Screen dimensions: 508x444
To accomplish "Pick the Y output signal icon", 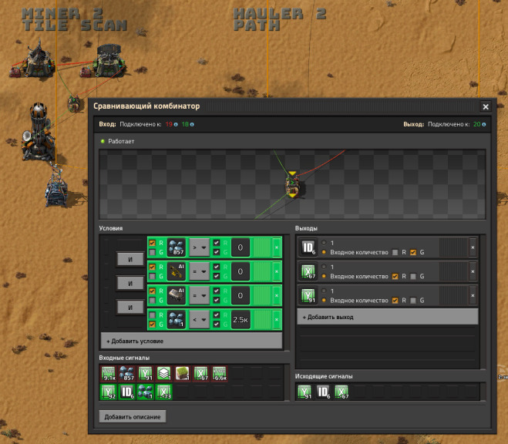I will tap(308, 295).
